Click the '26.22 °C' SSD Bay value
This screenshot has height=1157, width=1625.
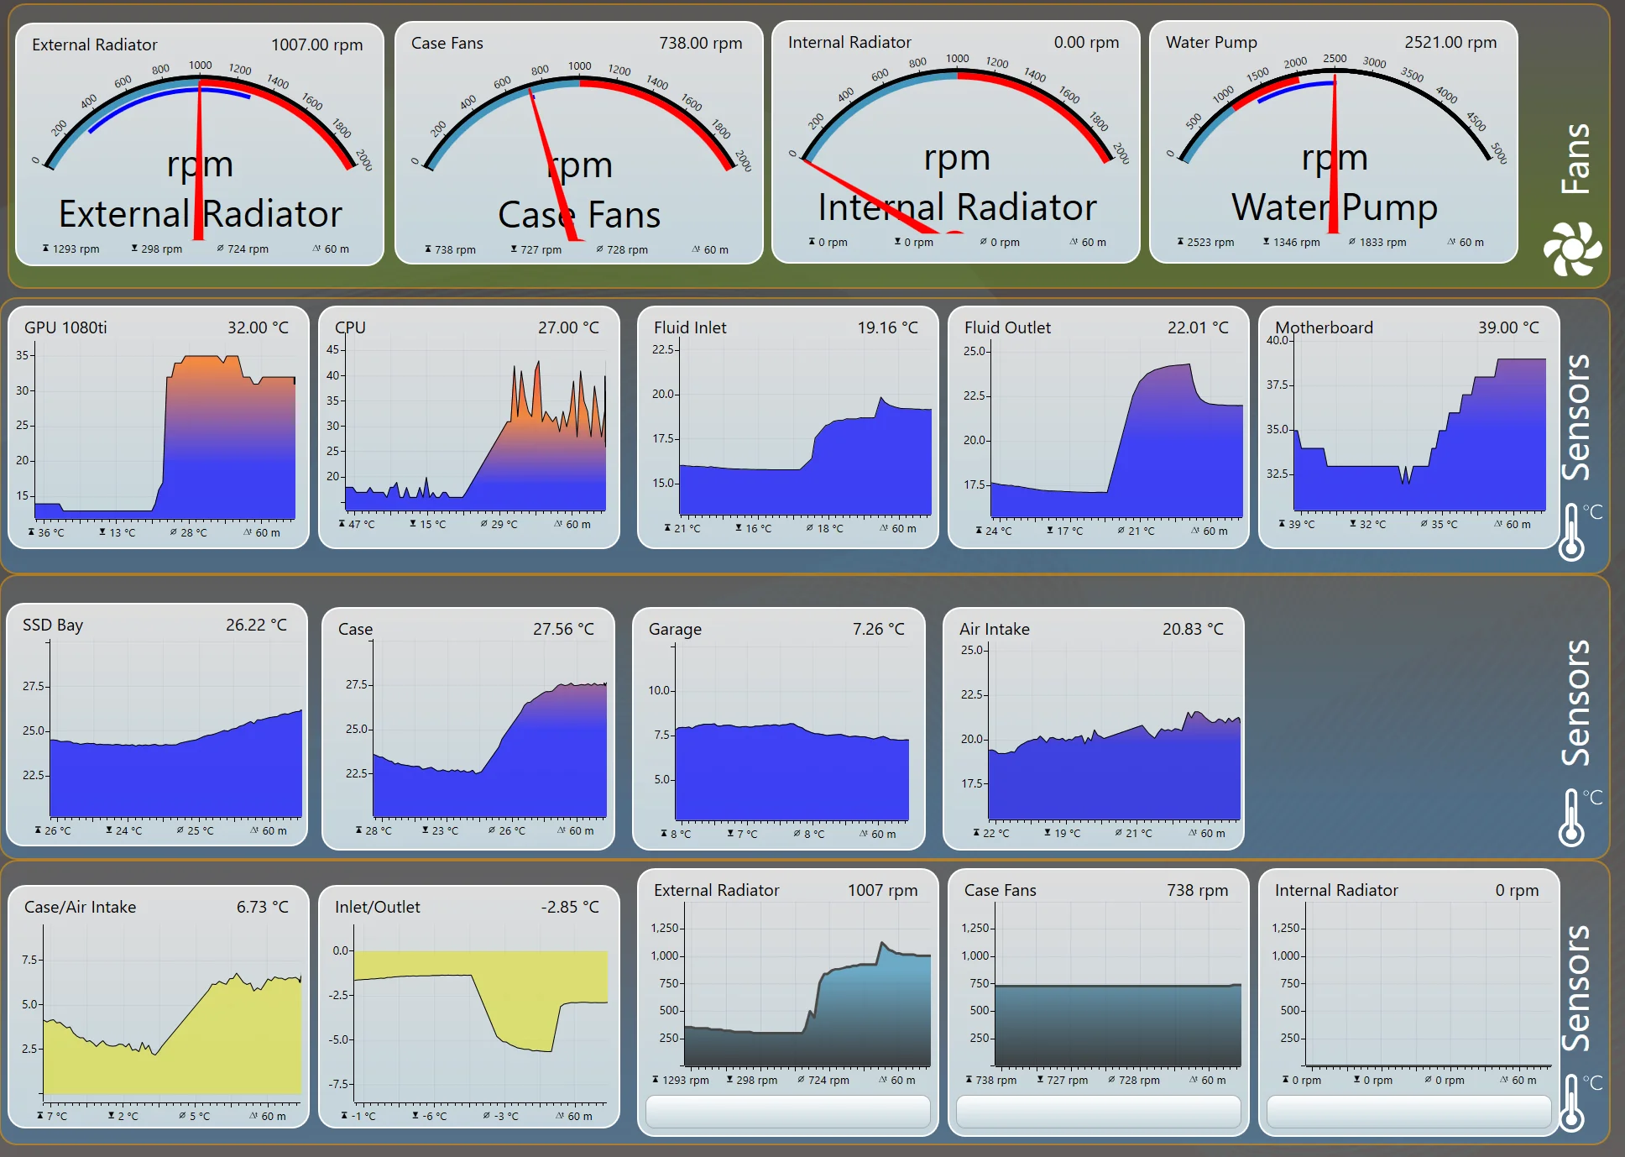[256, 625]
